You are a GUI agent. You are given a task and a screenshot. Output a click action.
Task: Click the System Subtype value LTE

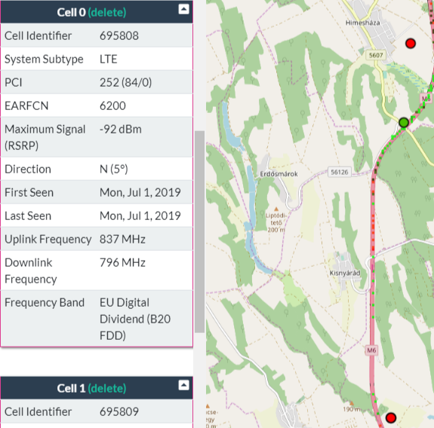coord(109,59)
